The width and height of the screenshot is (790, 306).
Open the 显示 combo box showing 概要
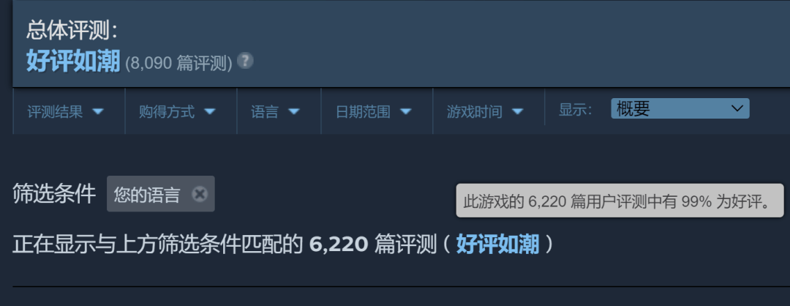pyautogui.click(x=680, y=108)
